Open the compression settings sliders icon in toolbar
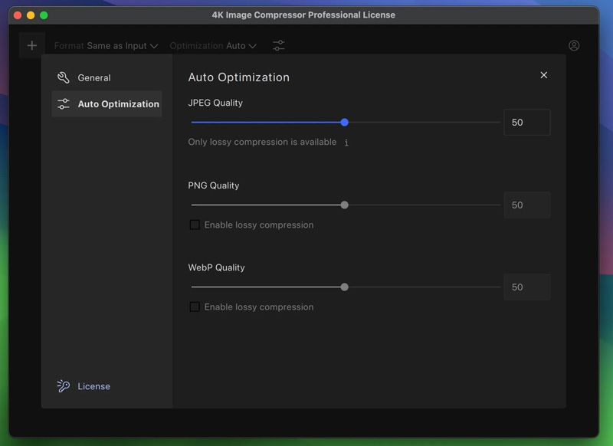This screenshot has width=613, height=446. click(278, 45)
